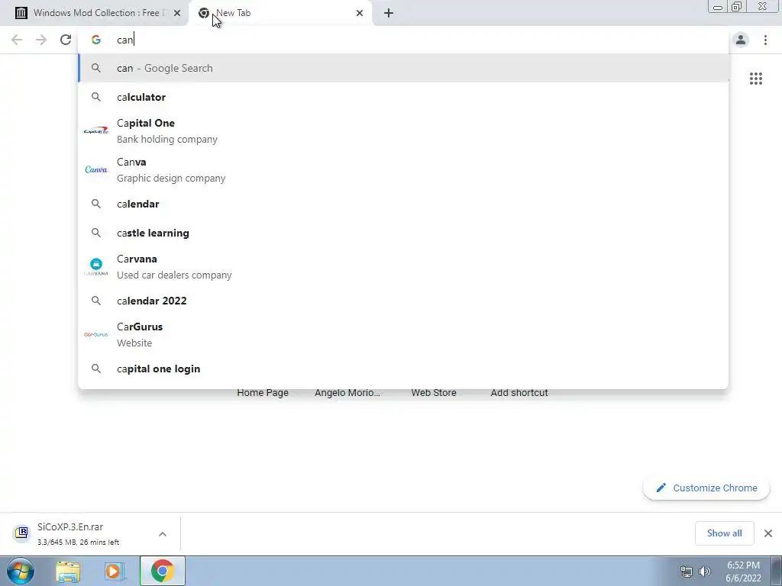
Task: Choose the CarGurus website suggestion
Action: pos(403,334)
